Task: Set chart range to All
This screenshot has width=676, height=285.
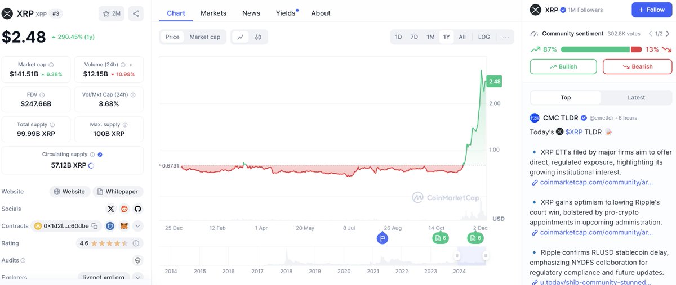Action: [462, 37]
